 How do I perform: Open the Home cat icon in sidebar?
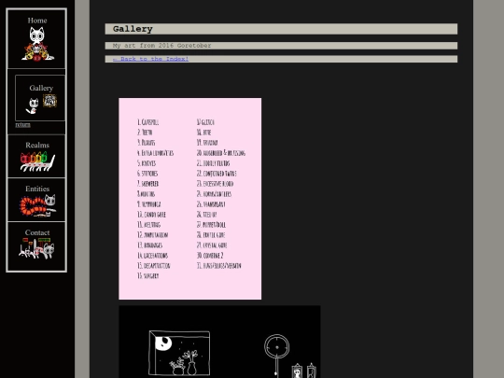coord(37,44)
